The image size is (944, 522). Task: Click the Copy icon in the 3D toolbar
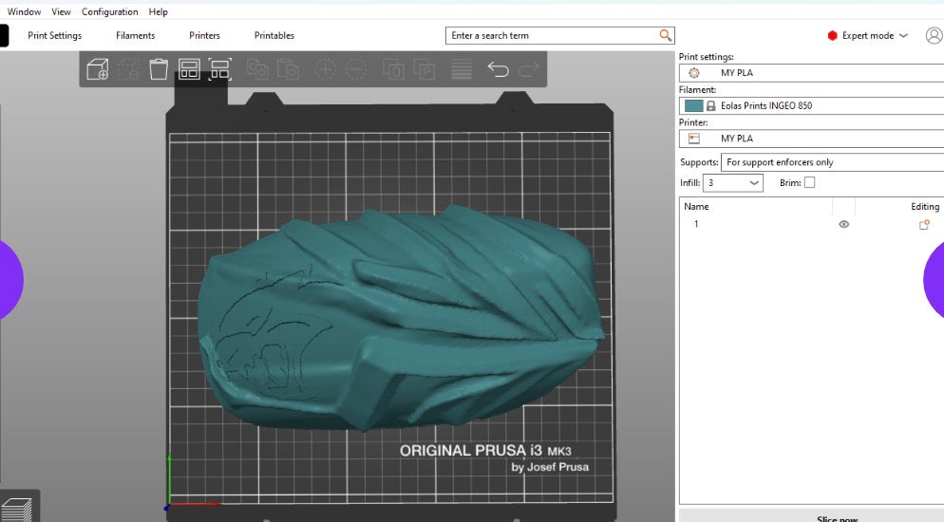257,69
